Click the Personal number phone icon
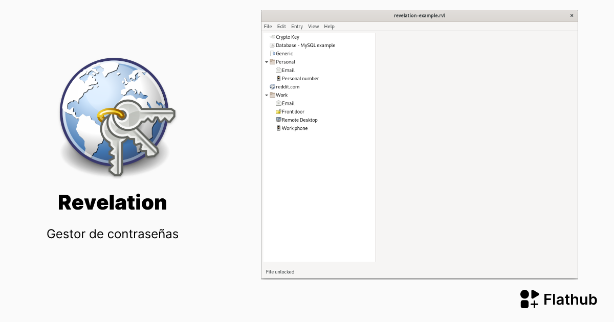Image resolution: width=614 pixels, height=322 pixels. click(x=278, y=78)
